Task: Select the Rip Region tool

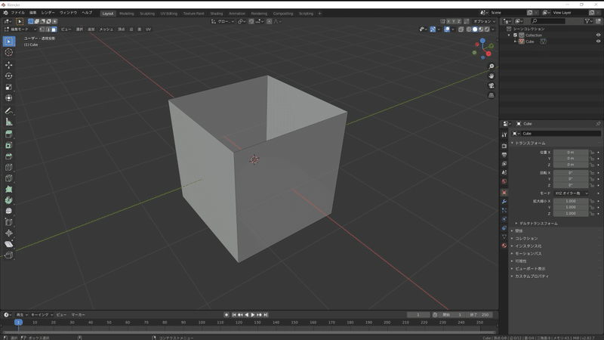Action: click(9, 255)
